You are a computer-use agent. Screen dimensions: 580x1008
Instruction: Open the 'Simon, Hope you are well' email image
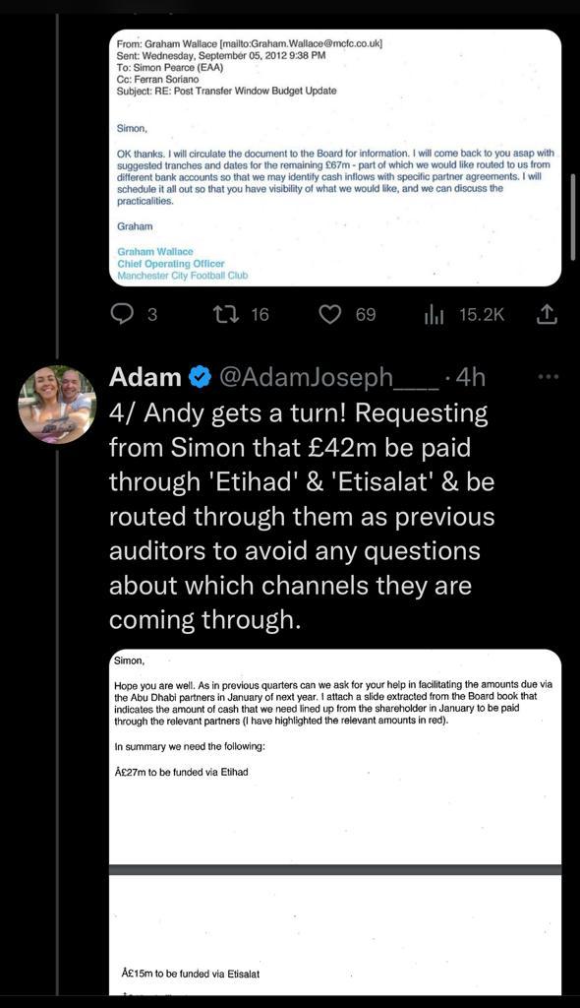click(x=335, y=756)
